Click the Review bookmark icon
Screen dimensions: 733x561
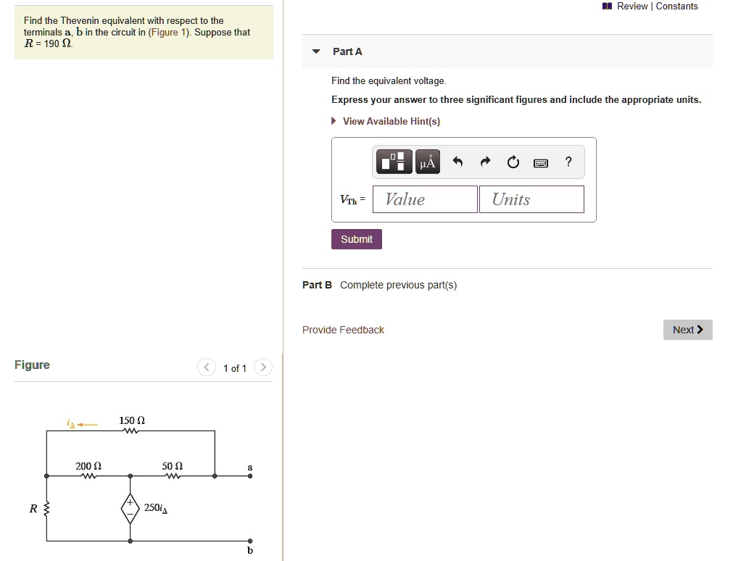[x=606, y=6]
